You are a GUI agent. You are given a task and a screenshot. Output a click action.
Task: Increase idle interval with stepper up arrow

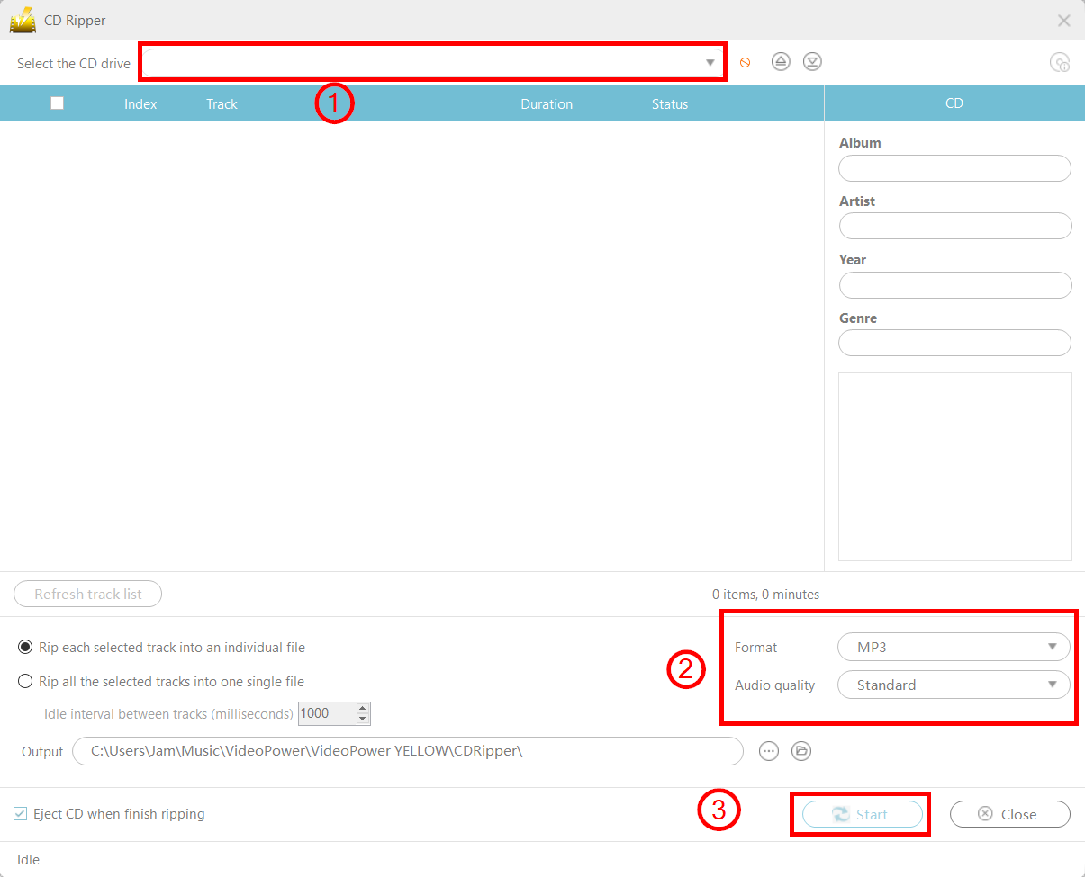pos(363,708)
